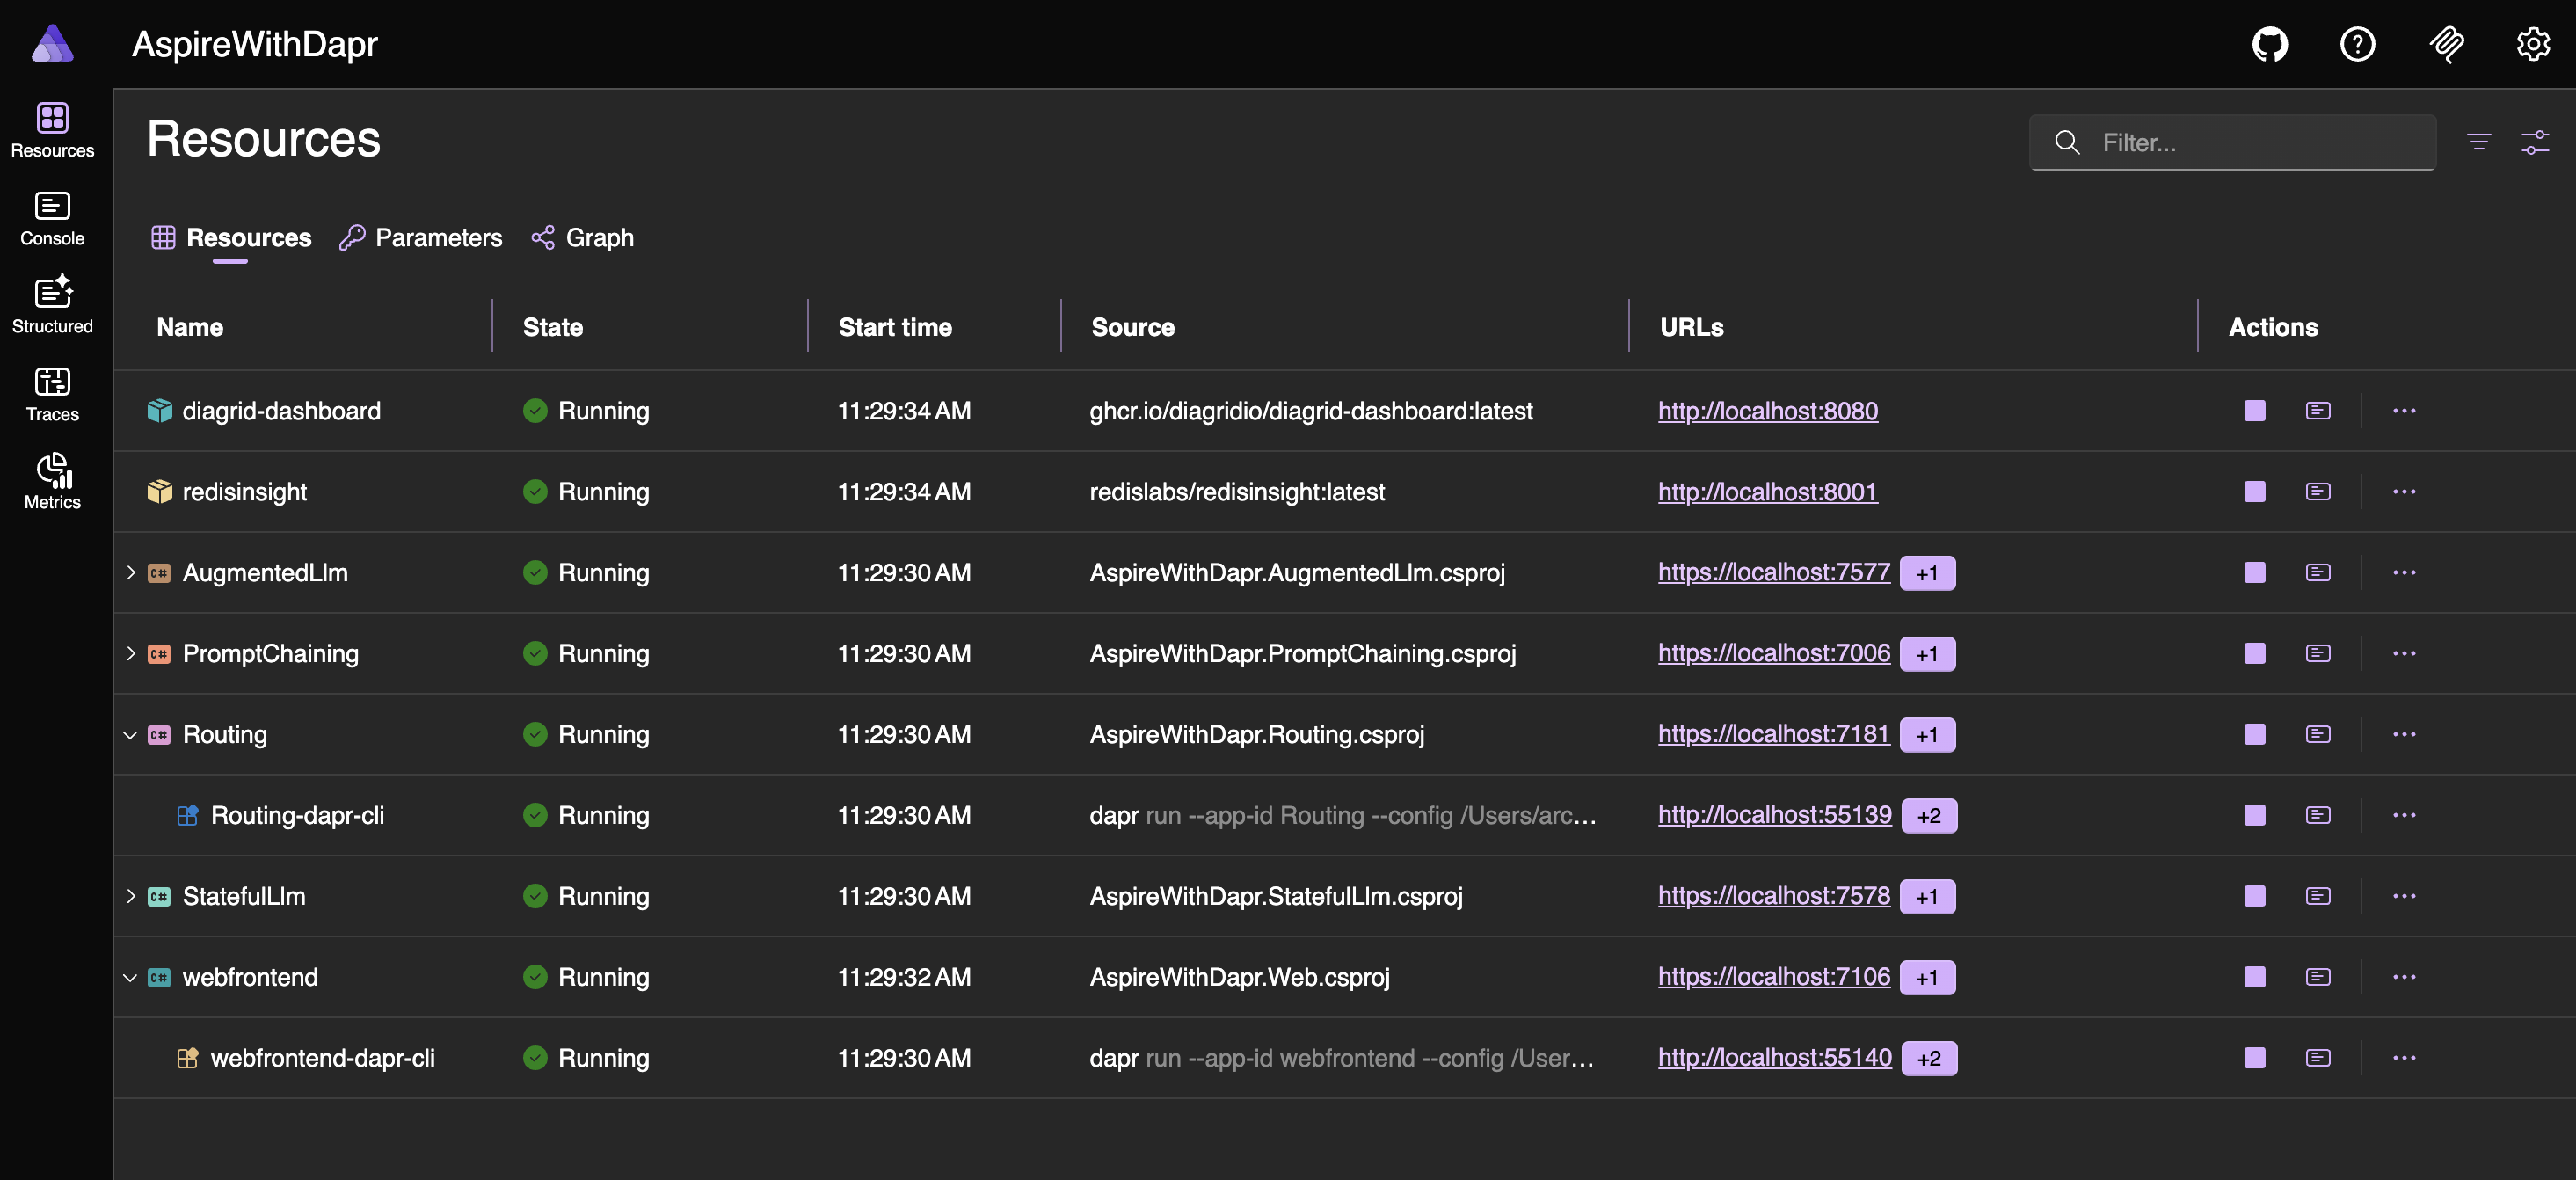
Task: Open the help icon in header
Action: click(2357, 44)
